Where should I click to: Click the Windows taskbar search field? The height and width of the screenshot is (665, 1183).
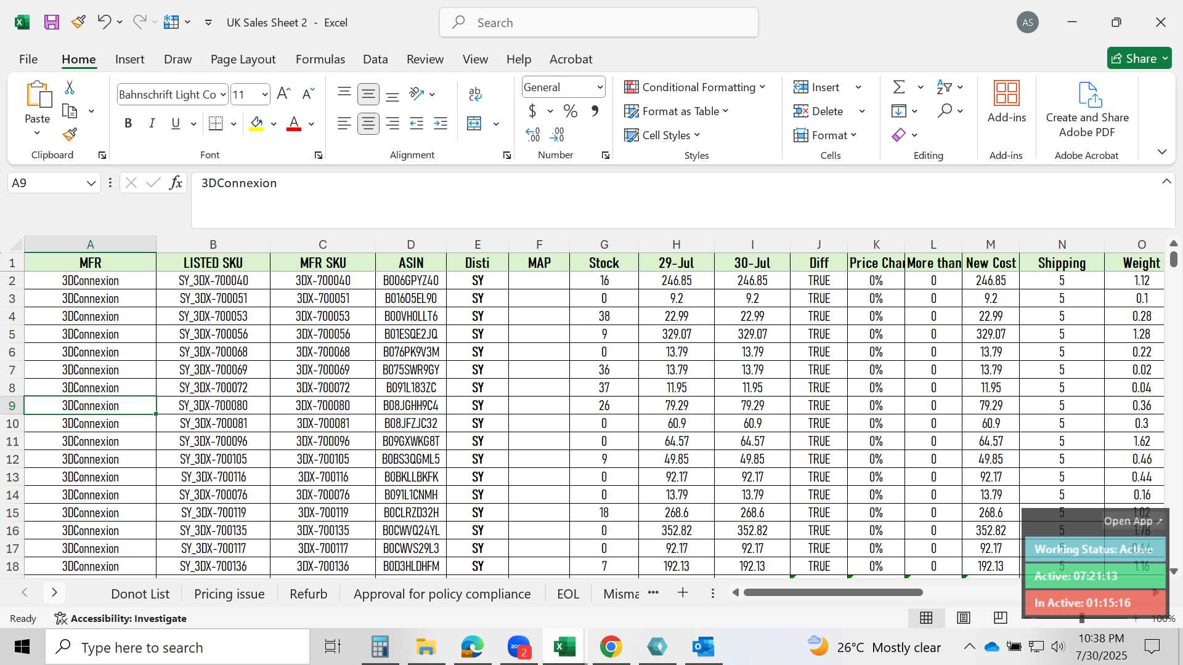coord(178,647)
